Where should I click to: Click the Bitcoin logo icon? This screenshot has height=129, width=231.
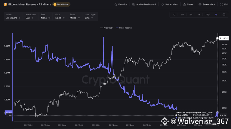[5, 4]
